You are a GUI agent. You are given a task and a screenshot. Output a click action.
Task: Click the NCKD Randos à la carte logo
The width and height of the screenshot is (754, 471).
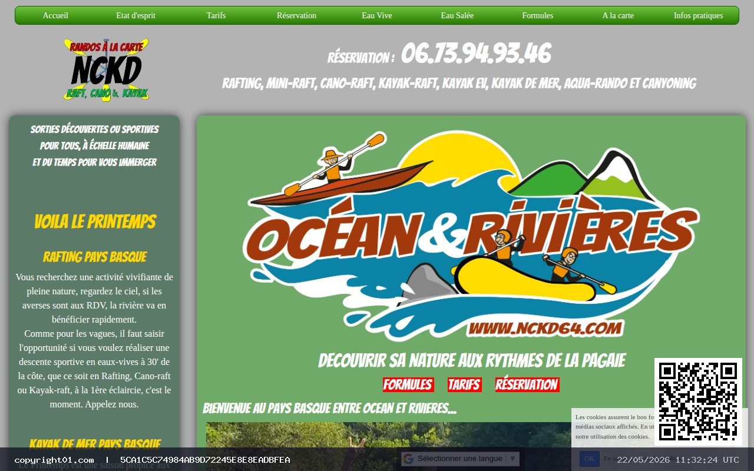(x=106, y=70)
